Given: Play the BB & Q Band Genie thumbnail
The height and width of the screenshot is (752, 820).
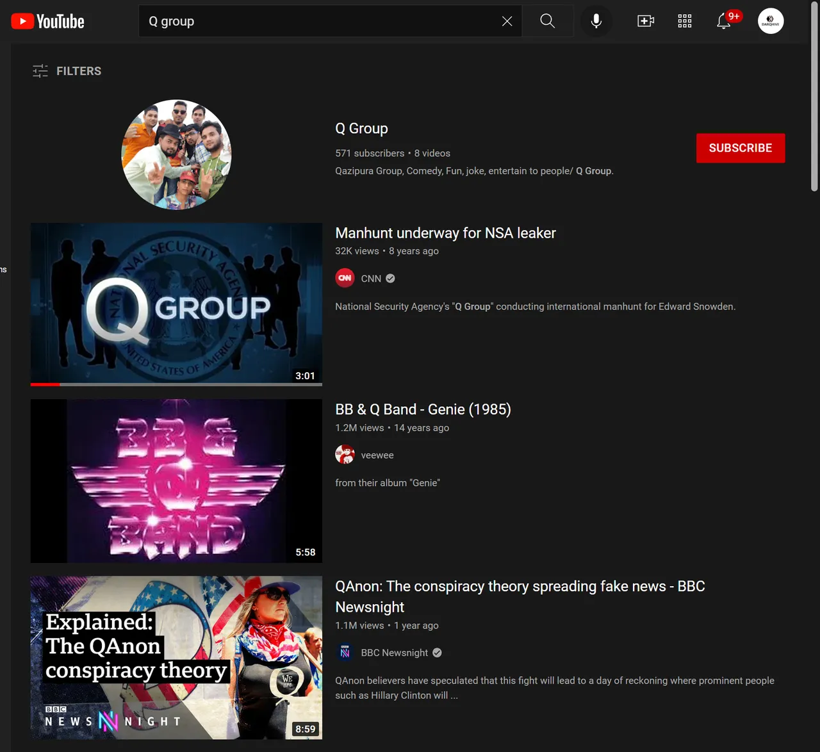Looking at the screenshot, I should coord(176,481).
